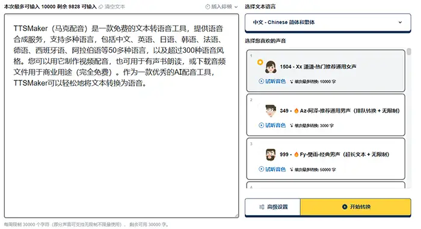421x229 pixels.
Task: Click the voice list scrollbar handle
Action: (408, 52)
